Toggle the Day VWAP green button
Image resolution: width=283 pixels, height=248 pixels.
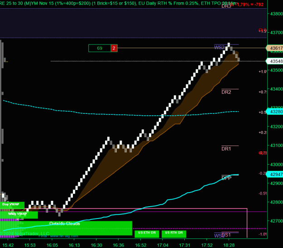12,205
